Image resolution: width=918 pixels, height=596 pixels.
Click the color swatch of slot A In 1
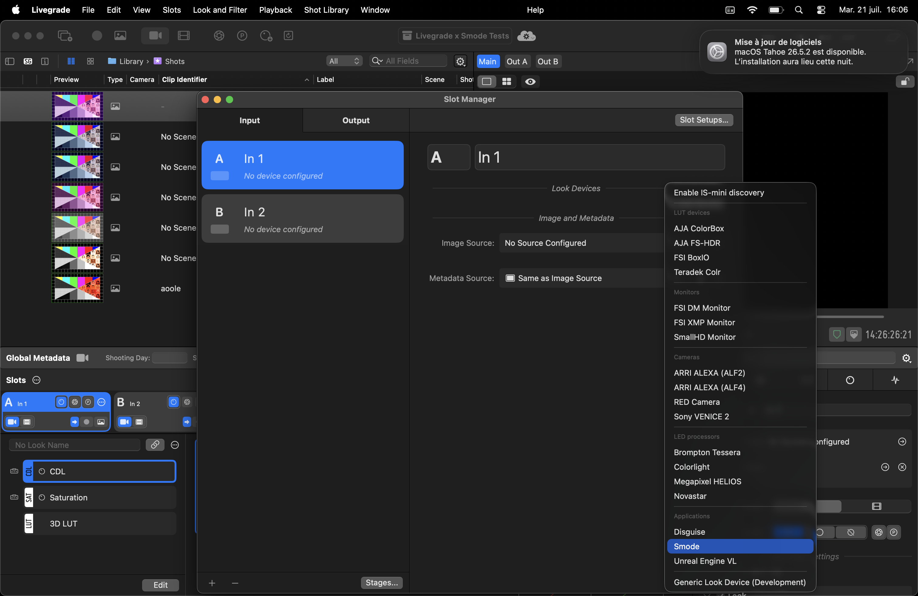point(220,176)
